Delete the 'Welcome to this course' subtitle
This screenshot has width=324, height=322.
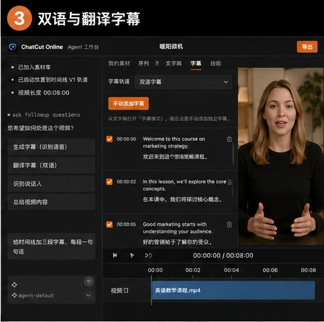[229, 139]
